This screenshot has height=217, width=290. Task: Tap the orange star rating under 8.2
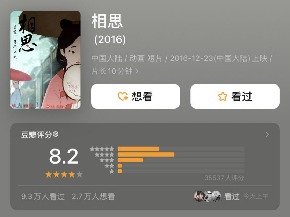pos(64,174)
